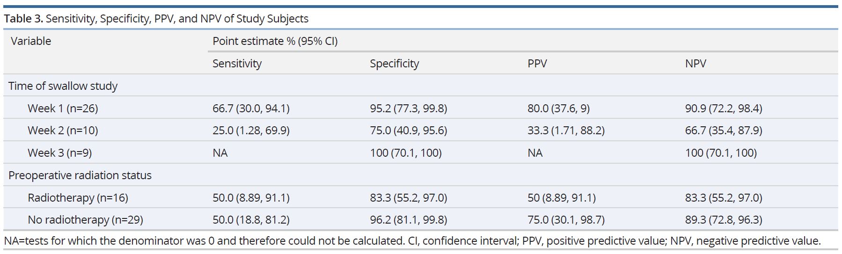842x254 pixels.
Task: Click the Sensitivity column header
Action: pos(237,64)
